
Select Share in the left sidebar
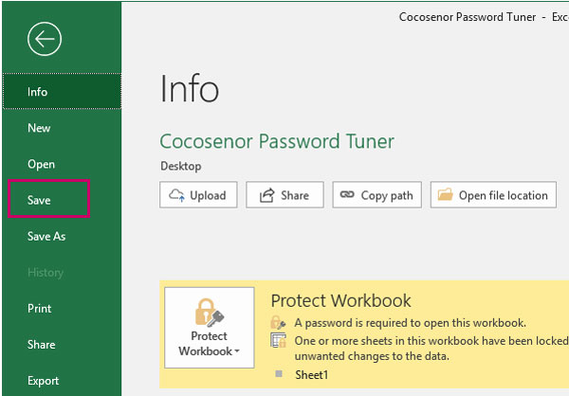coord(62,344)
